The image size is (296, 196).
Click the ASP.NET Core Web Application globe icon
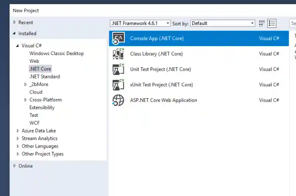point(118,100)
